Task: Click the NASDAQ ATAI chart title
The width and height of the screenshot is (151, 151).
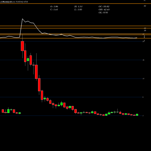Action: (22, 2)
